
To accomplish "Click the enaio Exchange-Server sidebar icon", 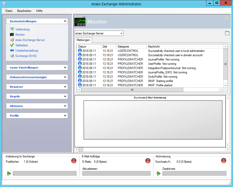I will click(x=12, y=40).
